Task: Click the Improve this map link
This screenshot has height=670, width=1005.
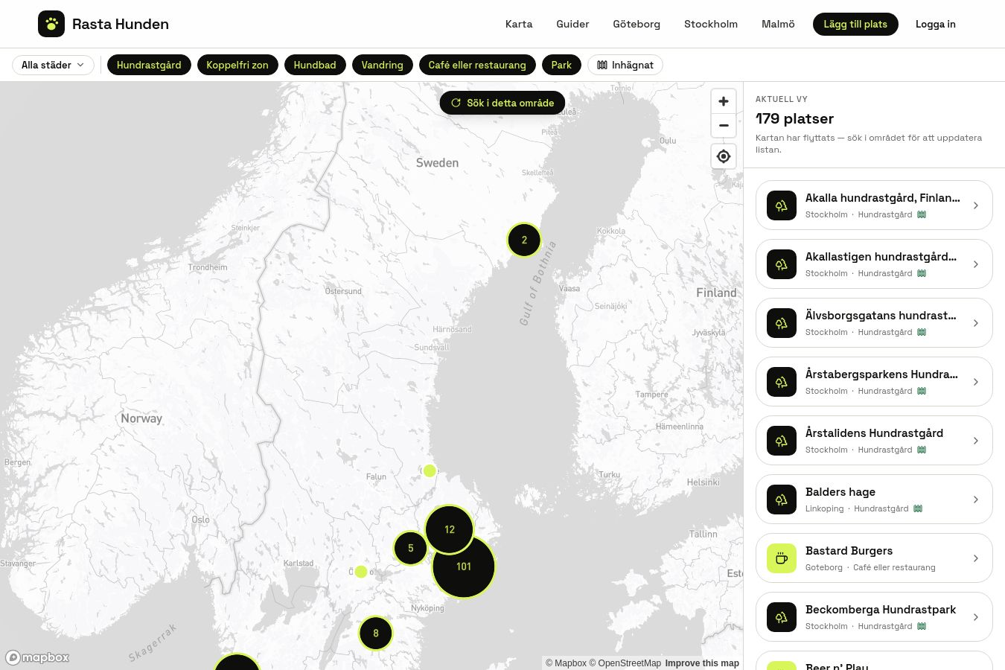Action: coord(702,663)
